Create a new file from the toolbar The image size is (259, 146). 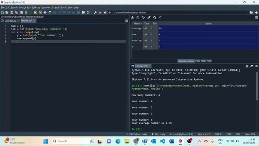point(2,13)
